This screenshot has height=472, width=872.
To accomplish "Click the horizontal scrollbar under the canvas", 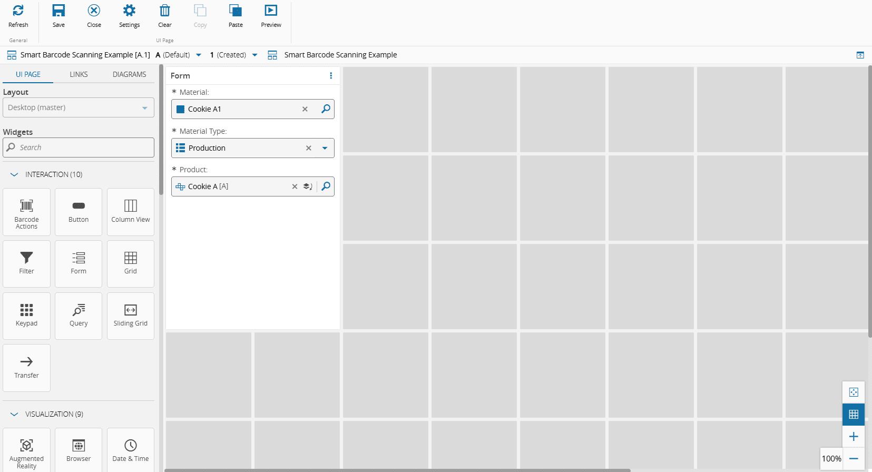I will click(397, 470).
